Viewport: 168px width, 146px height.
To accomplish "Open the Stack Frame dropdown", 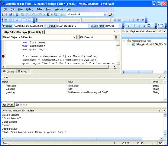I will pyautogui.click(x=120, y=26).
